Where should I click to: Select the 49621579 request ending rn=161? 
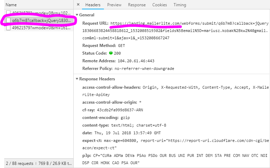[x=41, y=28]
